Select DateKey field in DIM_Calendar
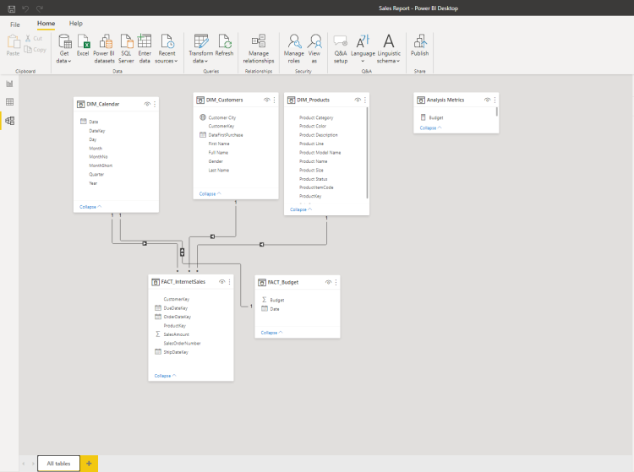 tap(97, 131)
